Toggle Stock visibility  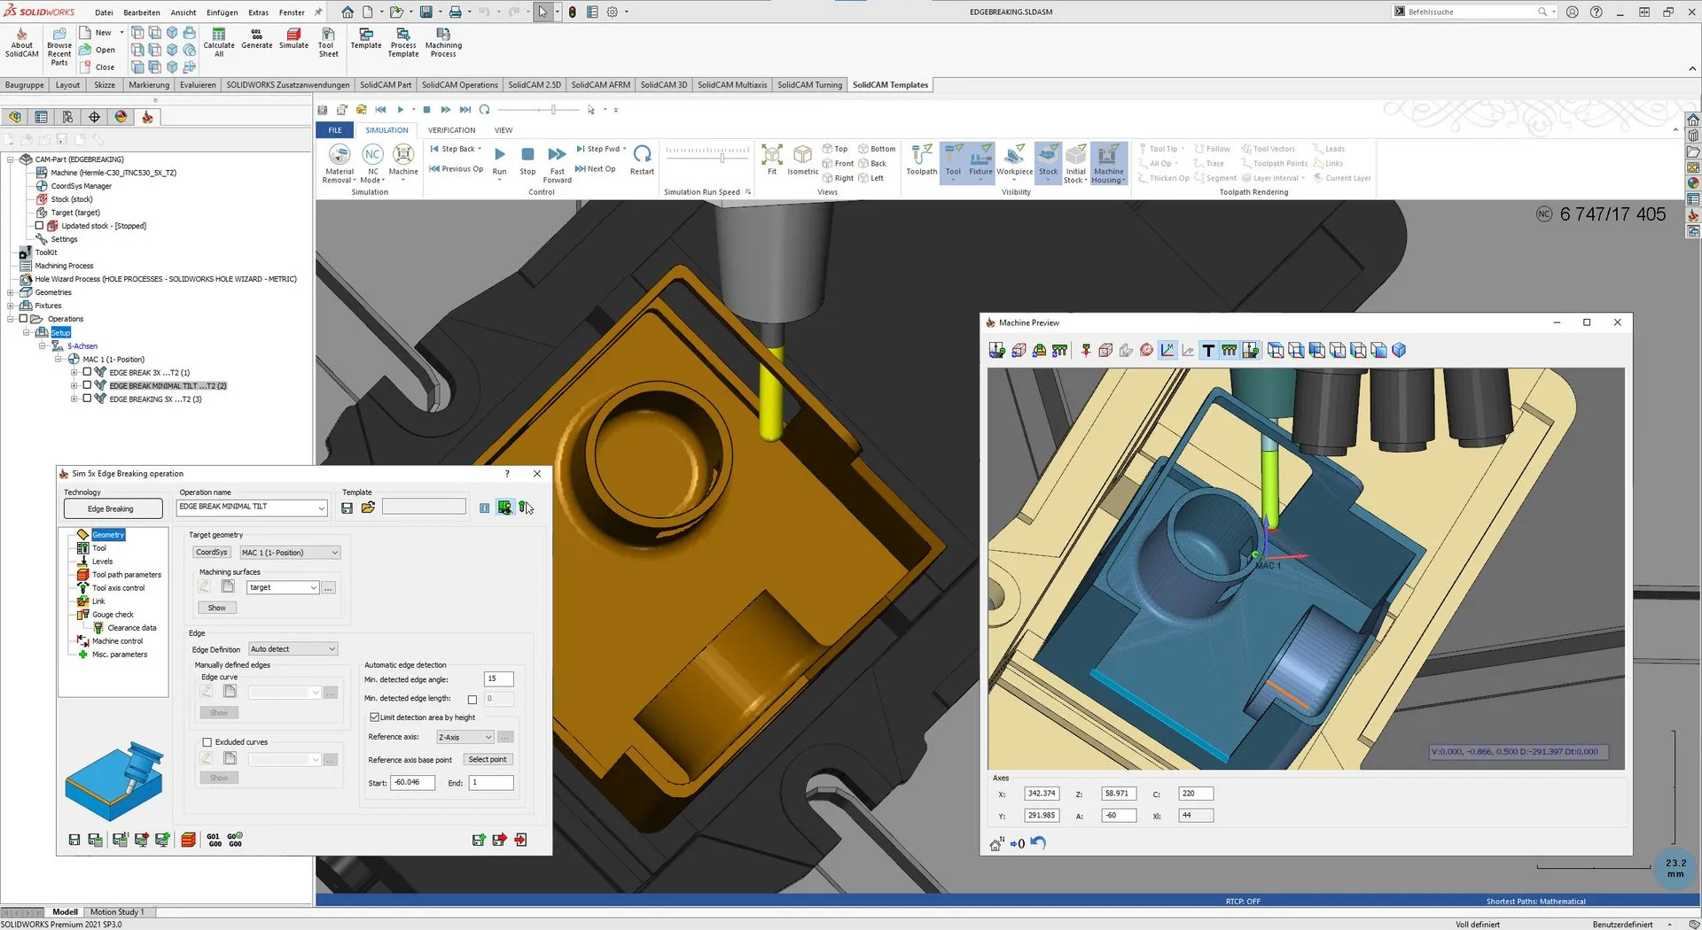coord(1049,161)
